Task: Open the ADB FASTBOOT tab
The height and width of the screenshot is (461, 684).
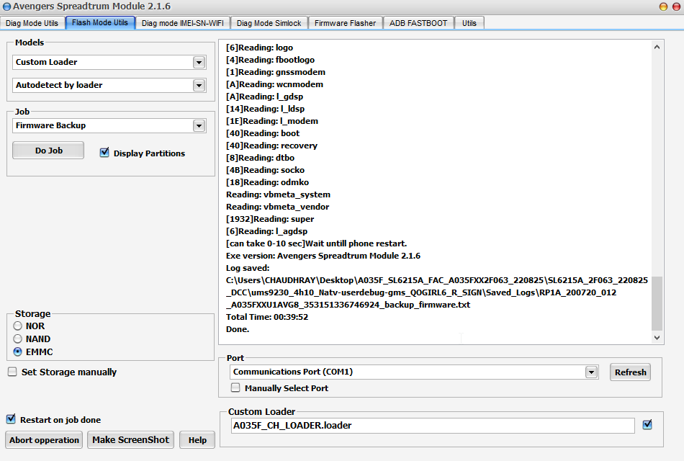Action: [x=418, y=23]
